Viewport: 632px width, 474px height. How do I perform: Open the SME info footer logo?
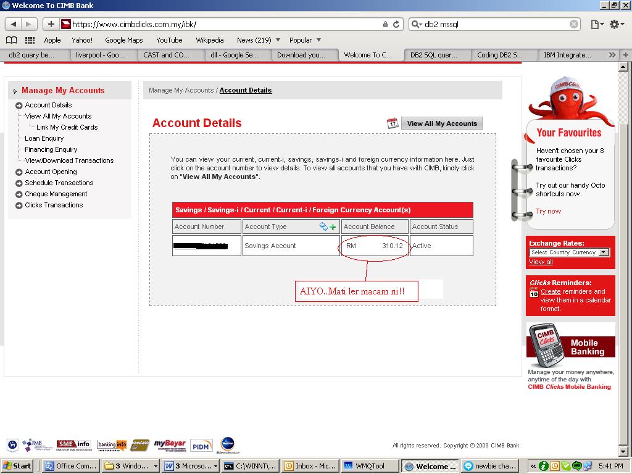tap(73, 445)
